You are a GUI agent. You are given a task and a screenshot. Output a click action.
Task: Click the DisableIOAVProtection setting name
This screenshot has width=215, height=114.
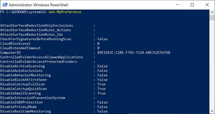click(21, 102)
